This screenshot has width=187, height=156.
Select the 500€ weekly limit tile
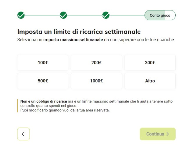tap(43, 81)
